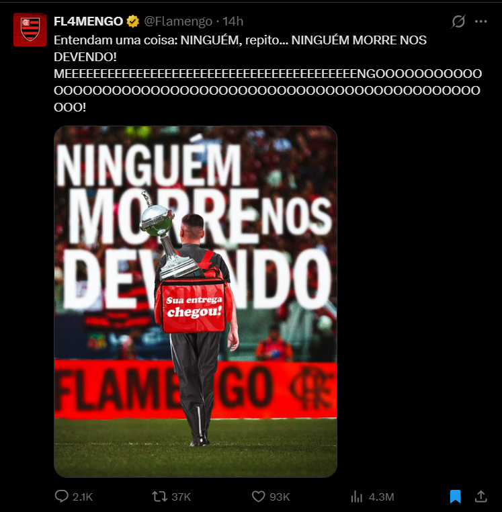Open the view analytics bar-chart icon

pos(357,497)
